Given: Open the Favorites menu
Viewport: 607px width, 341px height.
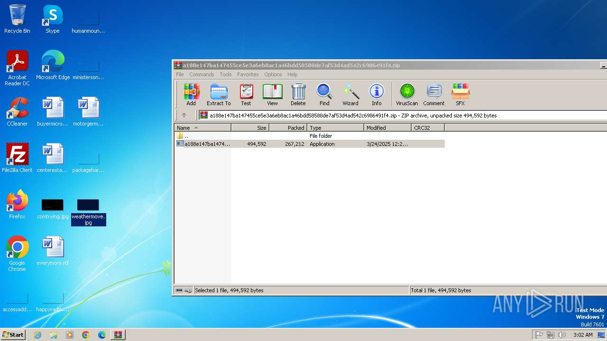Looking at the screenshot, I should pyautogui.click(x=248, y=74).
